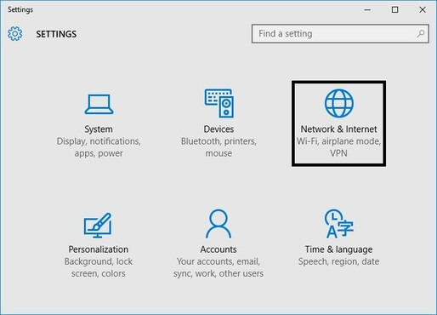
Task: Maximize the Settings window
Action: pyautogui.click(x=394, y=9)
